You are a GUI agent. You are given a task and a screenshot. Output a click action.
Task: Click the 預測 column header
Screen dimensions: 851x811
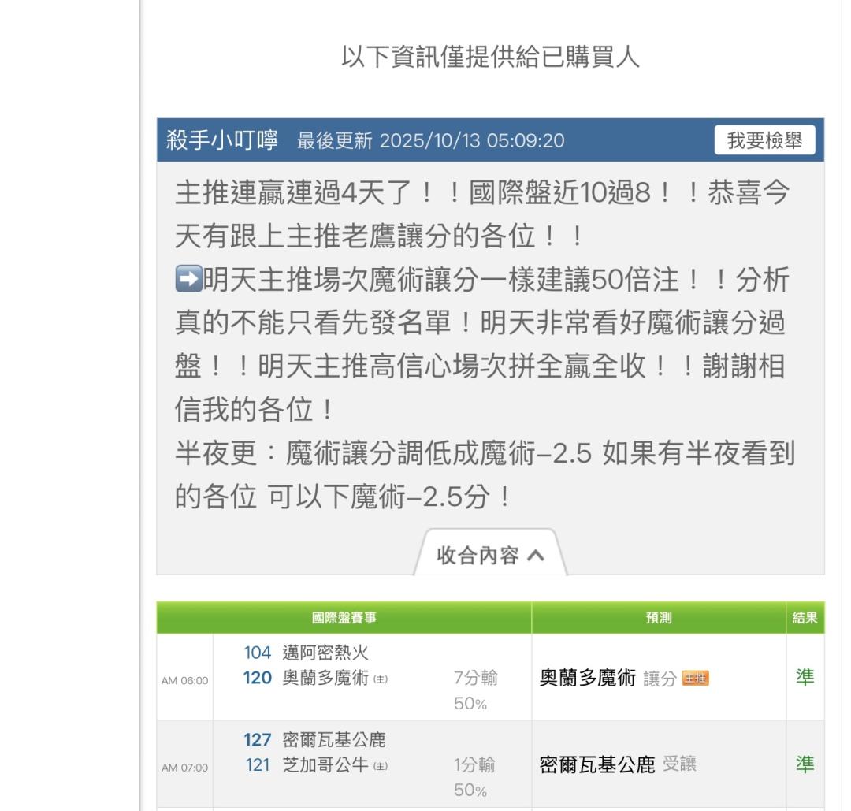[x=659, y=618]
